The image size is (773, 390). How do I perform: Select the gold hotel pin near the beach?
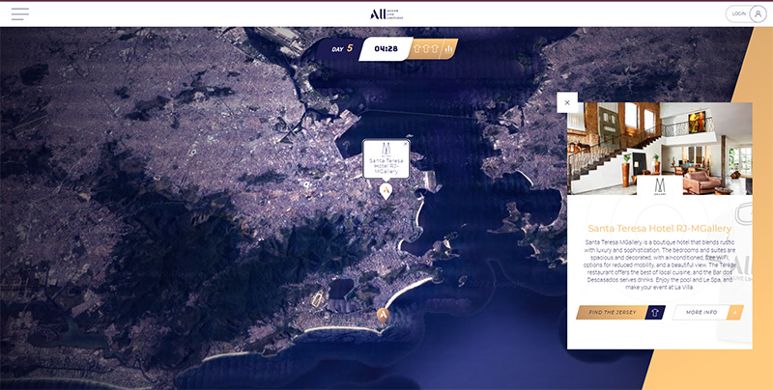[383, 316]
